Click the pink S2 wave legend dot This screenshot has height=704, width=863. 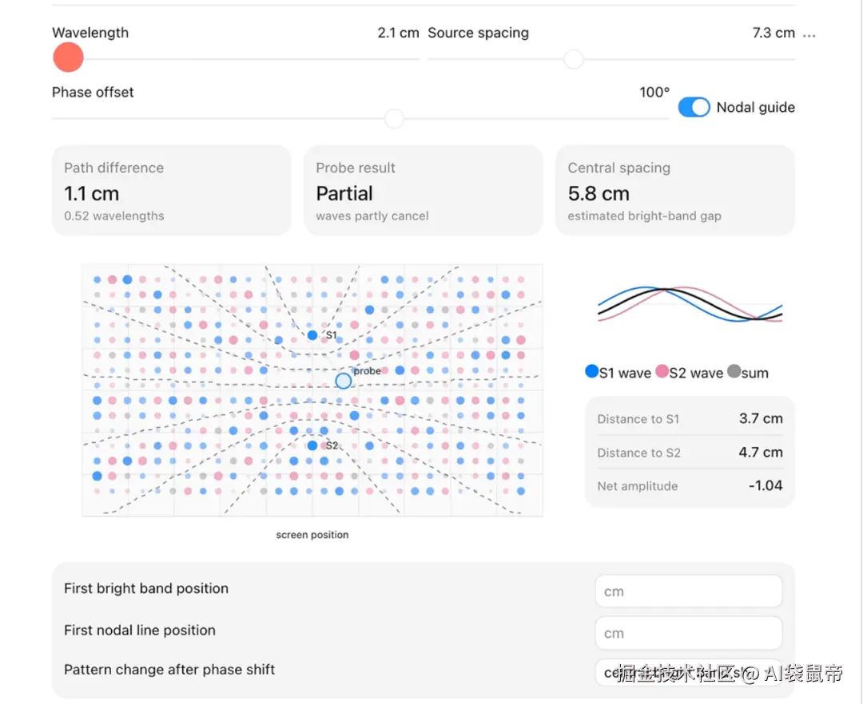click(x=662, y=371)
